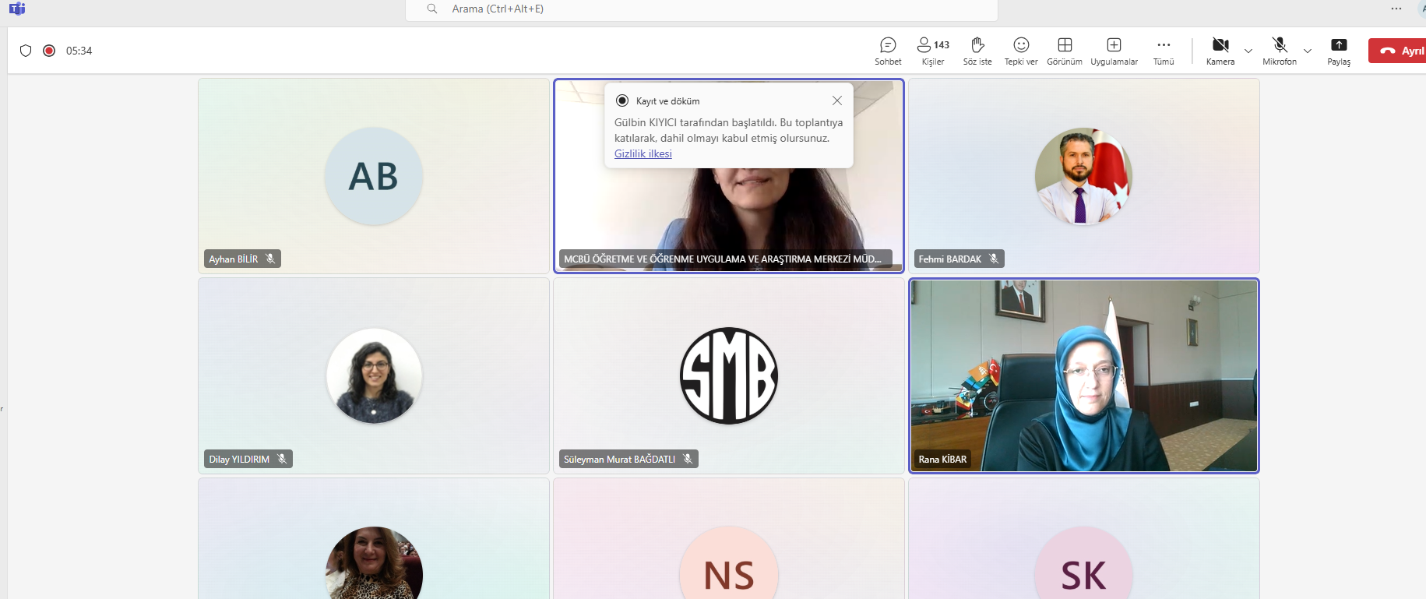Expand the Kamera options arrow
1426x599 pixels.
coord(1248,51)
